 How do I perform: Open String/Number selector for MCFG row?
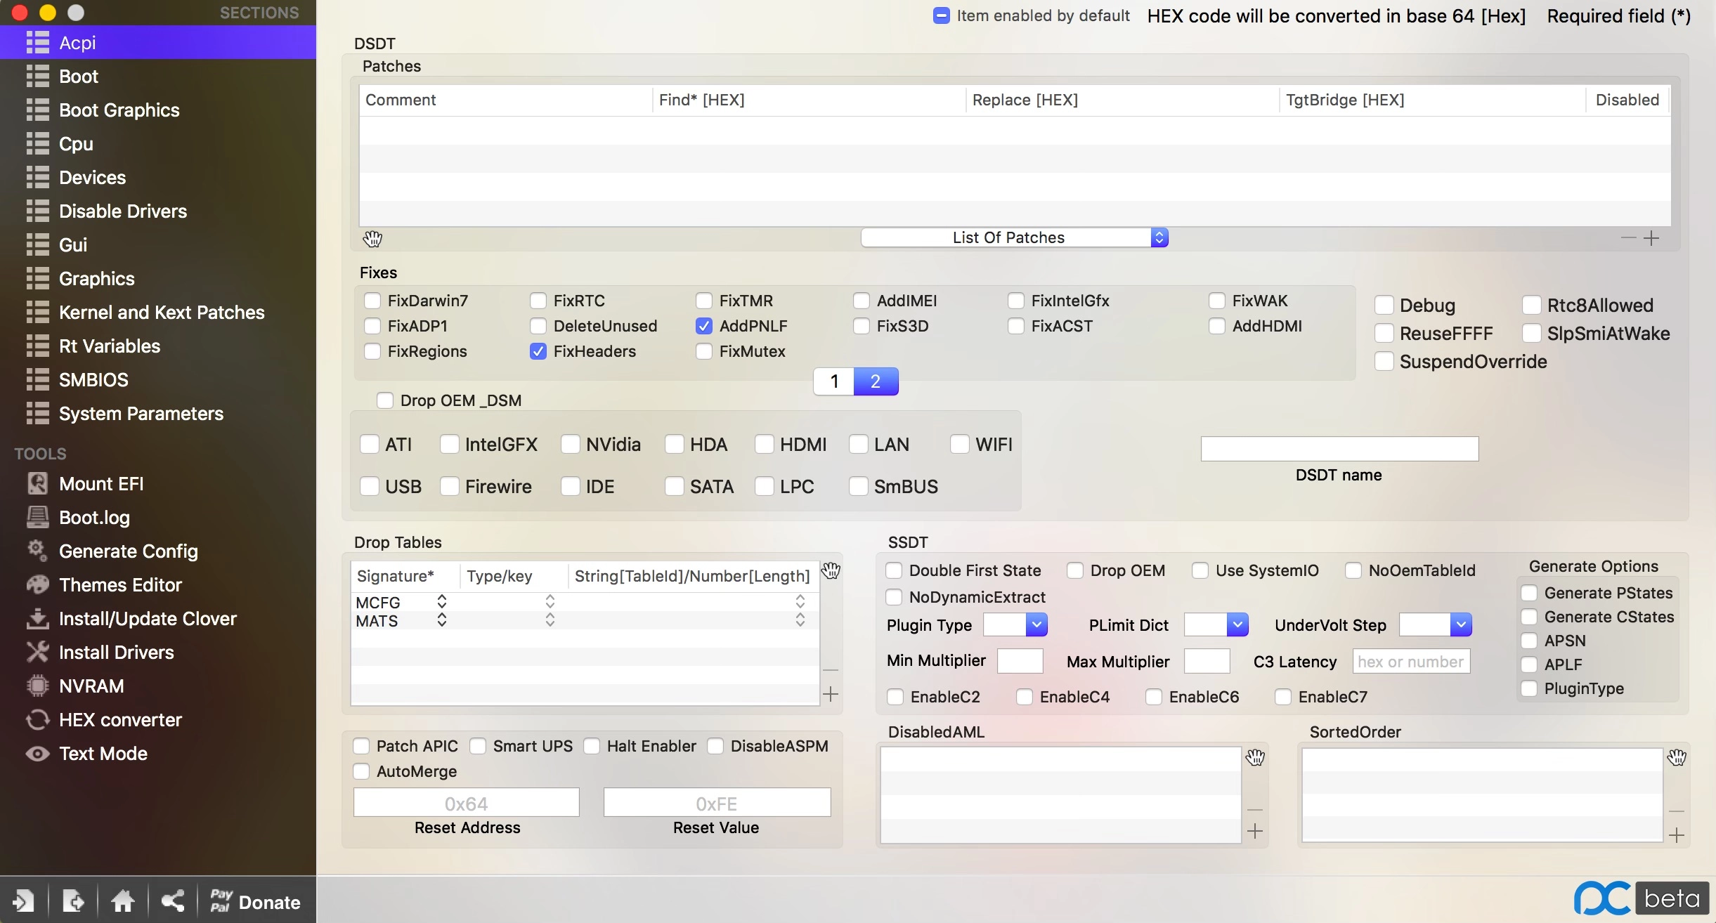pos(800,601)
